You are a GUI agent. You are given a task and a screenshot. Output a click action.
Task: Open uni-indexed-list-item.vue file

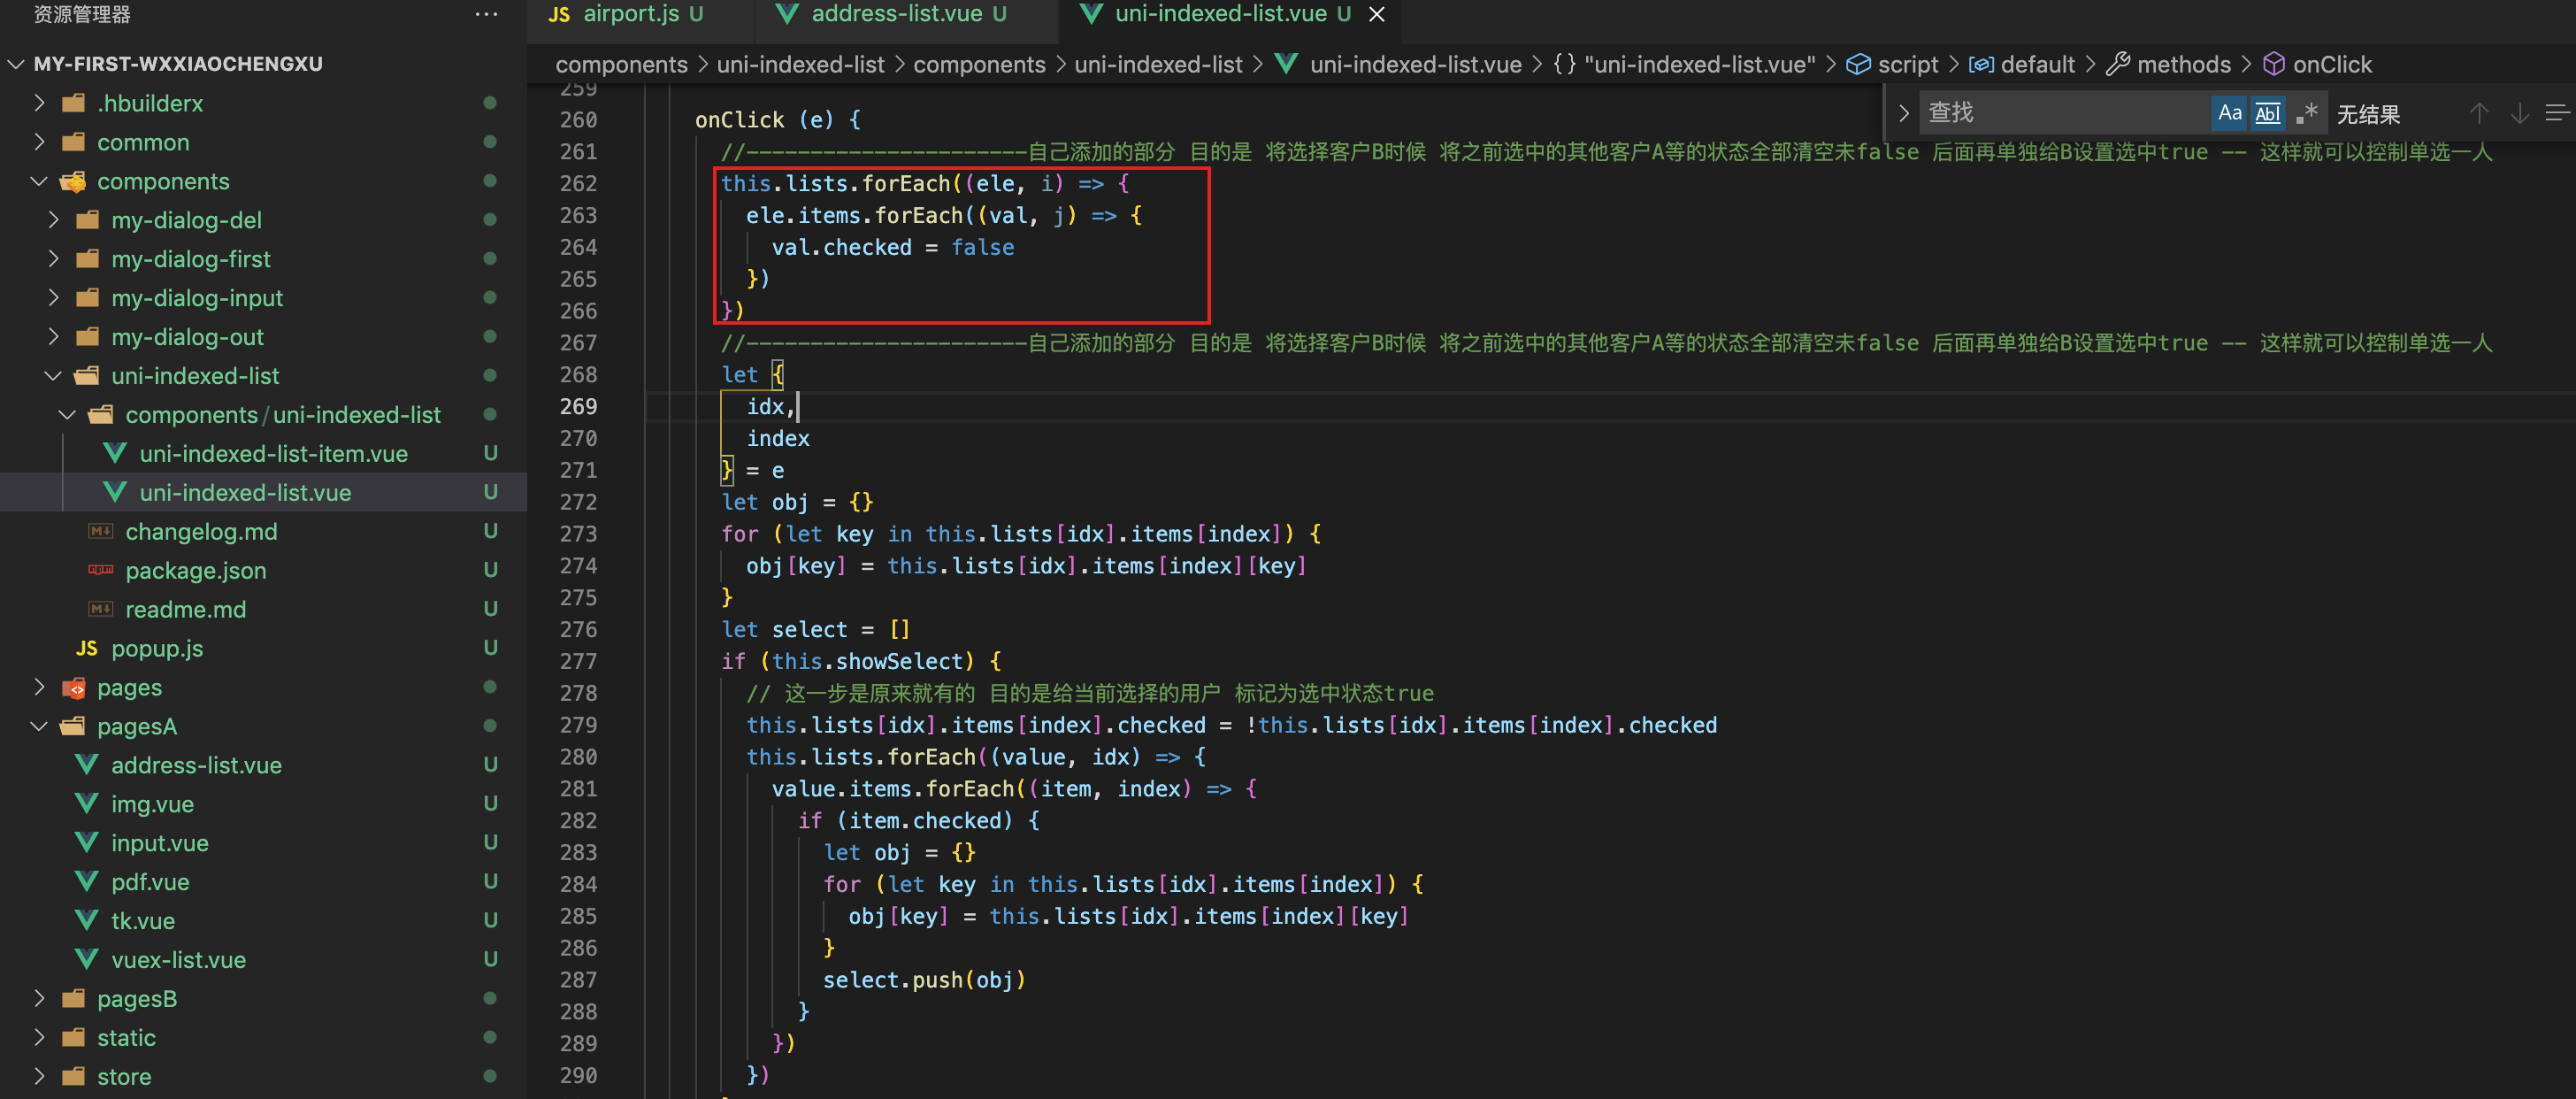pos(273,454)
